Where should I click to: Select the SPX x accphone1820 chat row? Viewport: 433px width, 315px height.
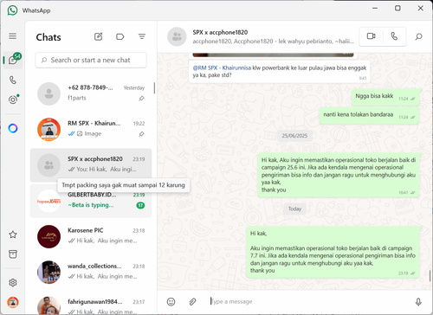91,164
